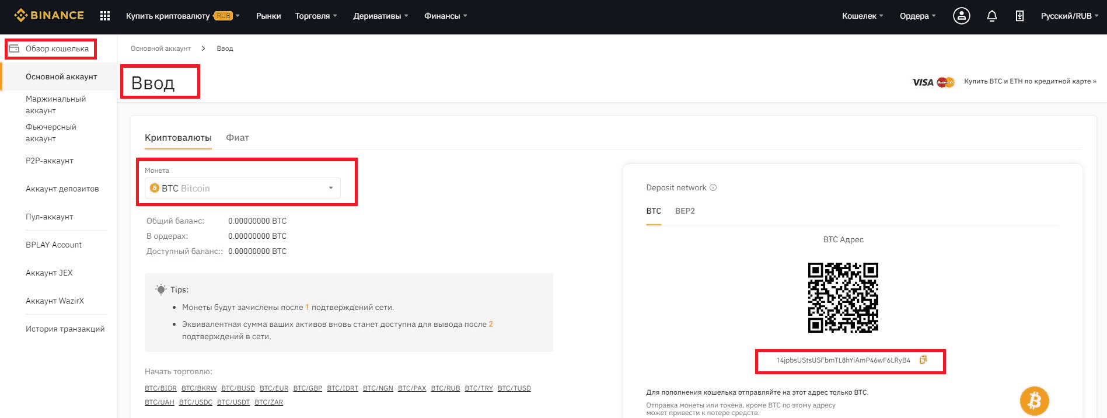This screenshot has width=1107, height=418.
Task: Open P2P-аккаунт in sidebar
Action: tap(50, 161)
